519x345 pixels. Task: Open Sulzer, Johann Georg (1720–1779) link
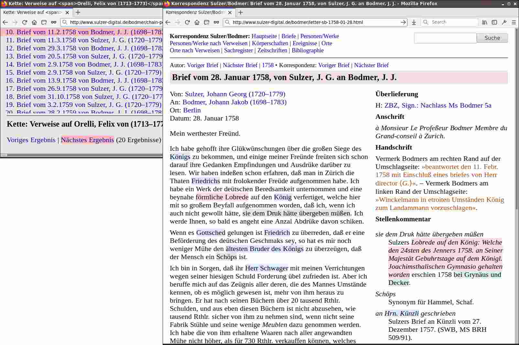(235, 94)
